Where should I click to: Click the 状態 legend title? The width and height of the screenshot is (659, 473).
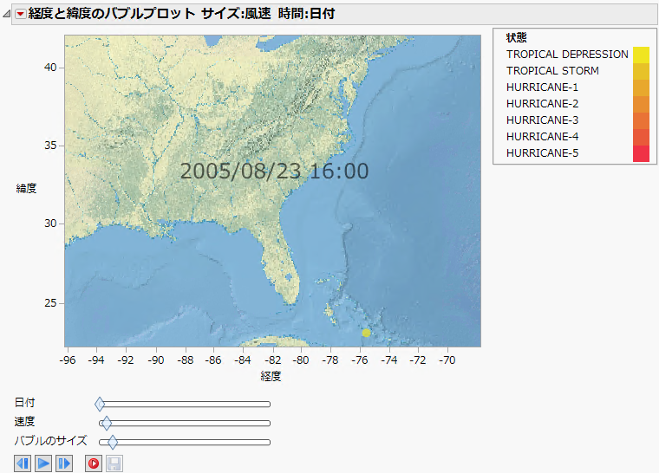(x=517, y=38)
